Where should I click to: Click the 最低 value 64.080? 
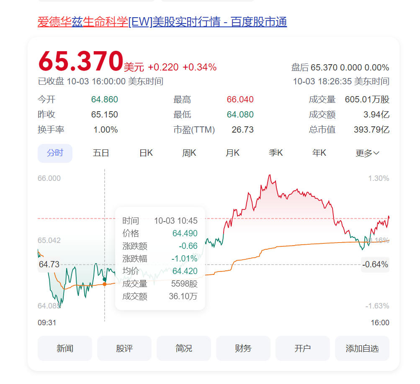(x=240, y=115)
